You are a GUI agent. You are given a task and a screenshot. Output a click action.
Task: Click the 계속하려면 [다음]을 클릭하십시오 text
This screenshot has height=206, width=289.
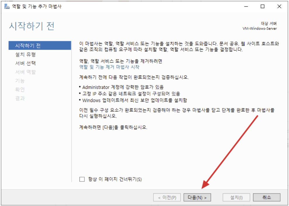[113, 127]
